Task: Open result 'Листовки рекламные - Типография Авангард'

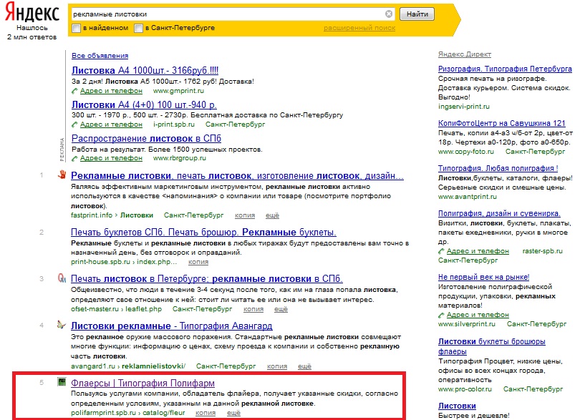Action: [x=172, y=326]
